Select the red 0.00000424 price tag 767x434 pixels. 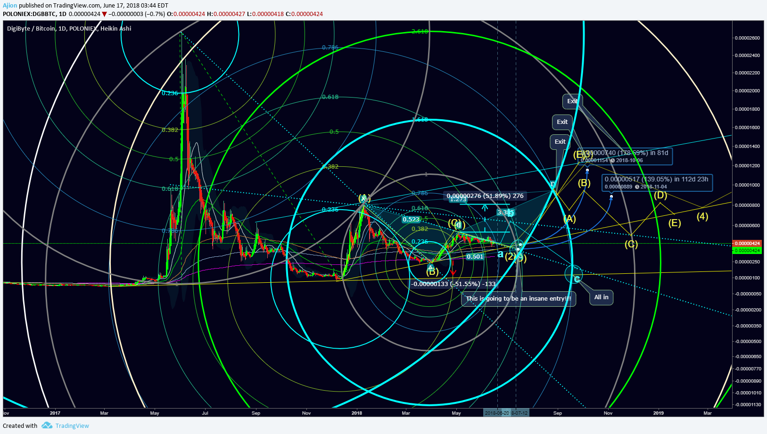tap(747, 244)
